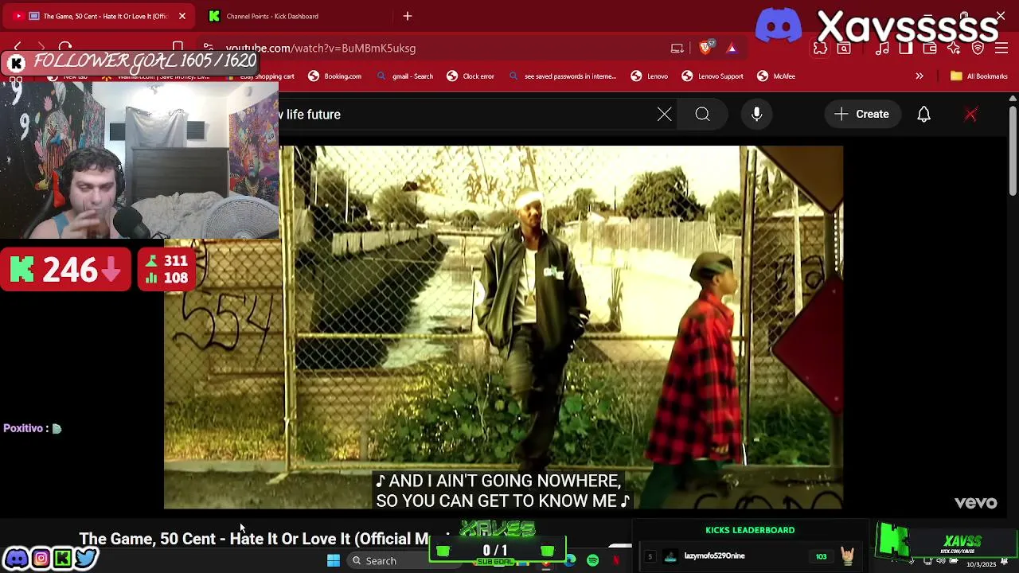Open the gmail - Search bookmark
Image resolution: width=1019 pixels, height=573 pixels.
pos(405,76)
